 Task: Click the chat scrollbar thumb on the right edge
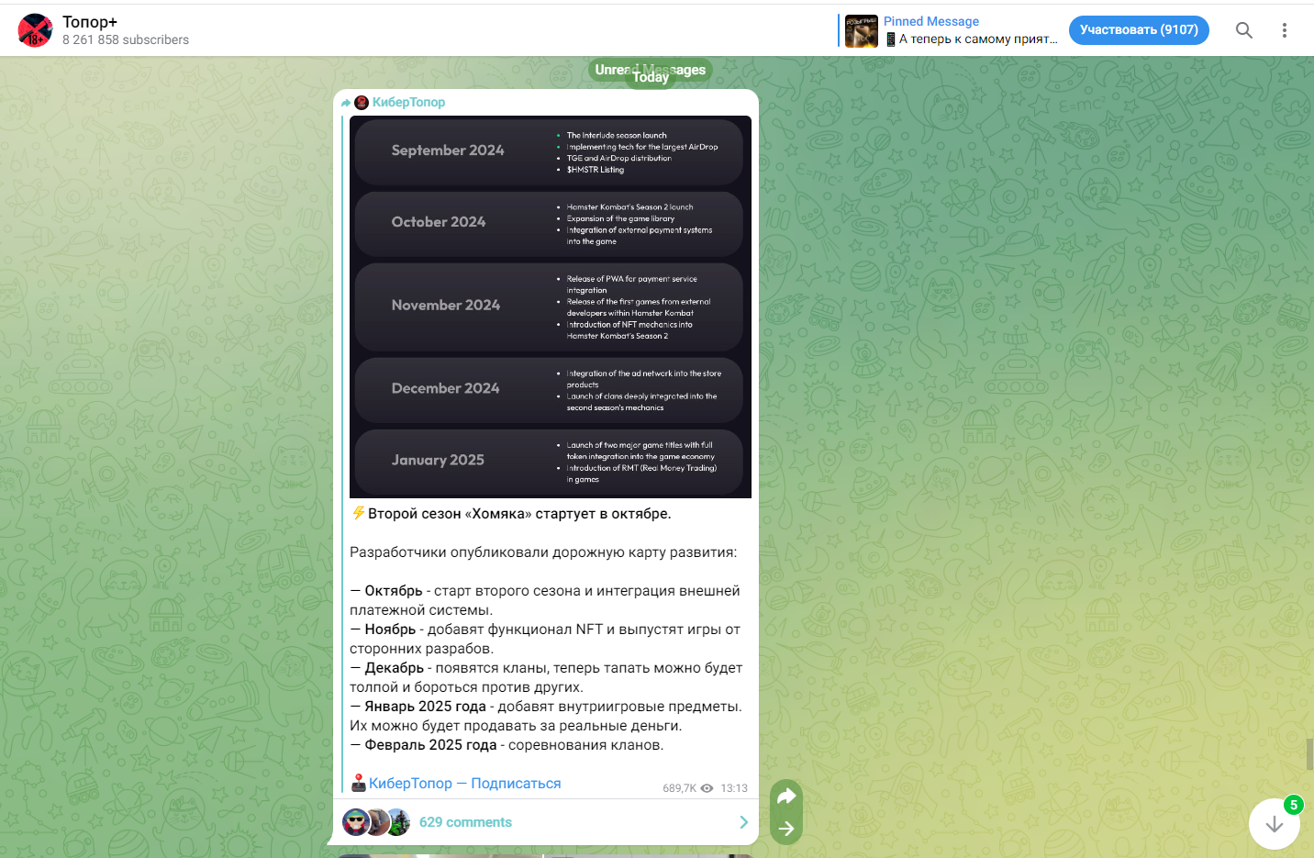coord(1310,754)
